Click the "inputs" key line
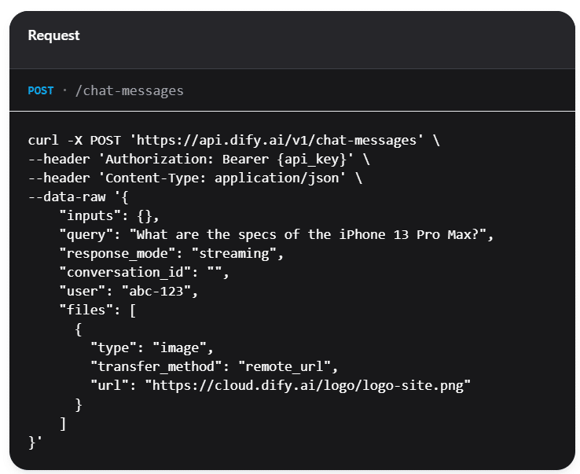The image size is (580, 474). click(x=109, y=215)
